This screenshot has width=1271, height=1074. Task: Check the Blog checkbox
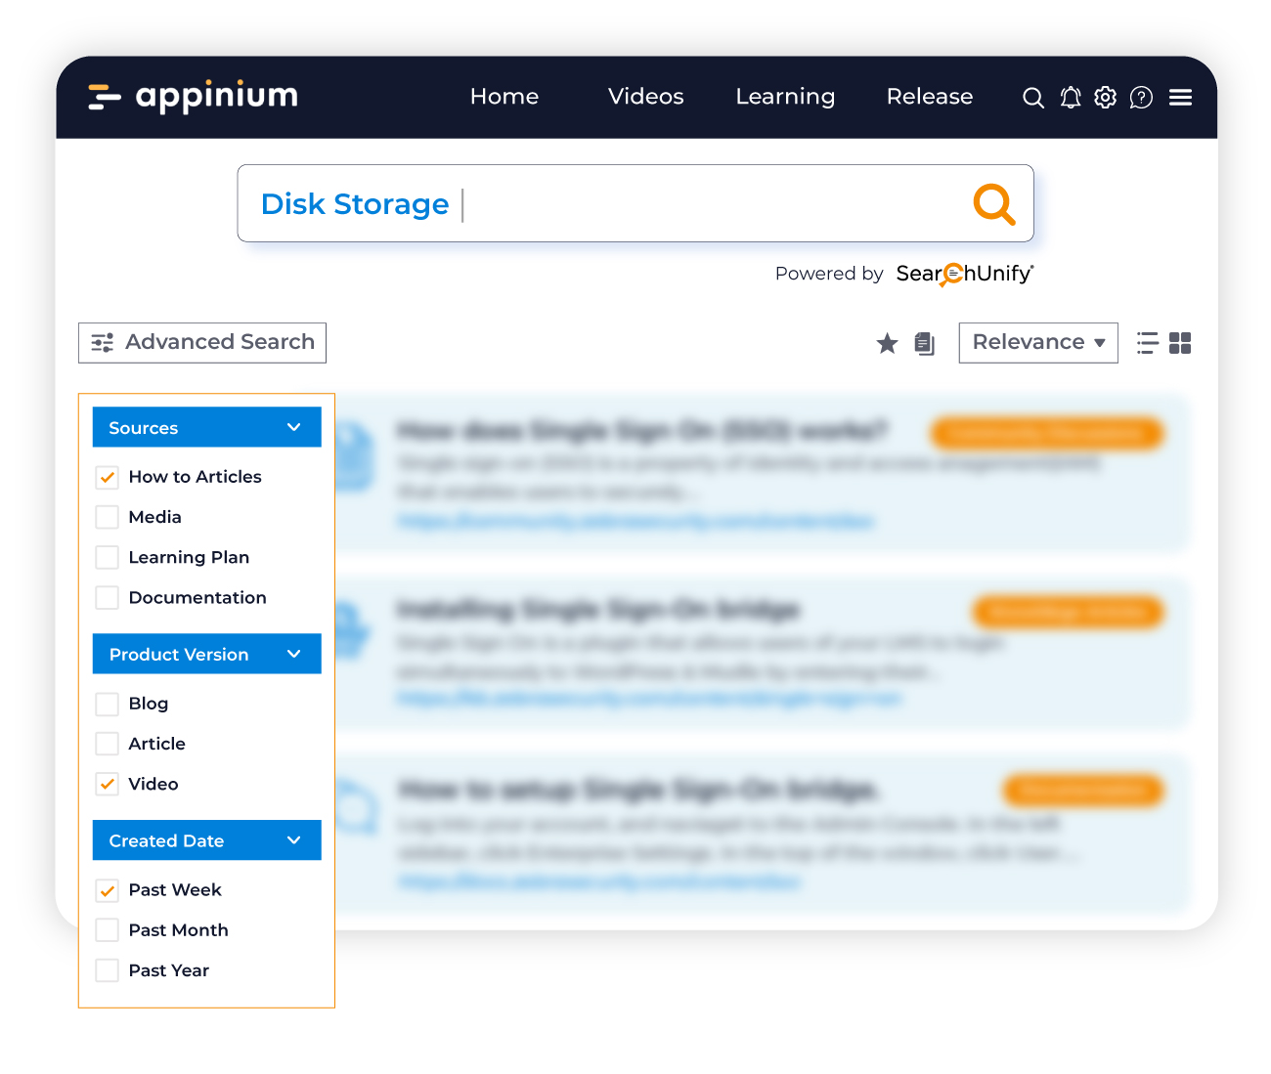coord(108,704)
